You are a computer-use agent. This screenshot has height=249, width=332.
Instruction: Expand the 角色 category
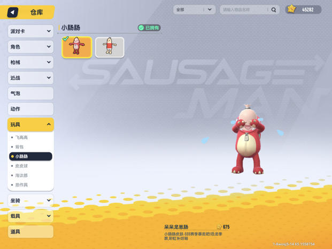(x=30, y=46)
